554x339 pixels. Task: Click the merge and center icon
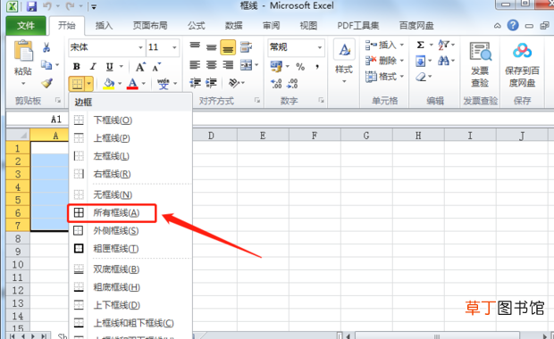[x=246, y=65]
